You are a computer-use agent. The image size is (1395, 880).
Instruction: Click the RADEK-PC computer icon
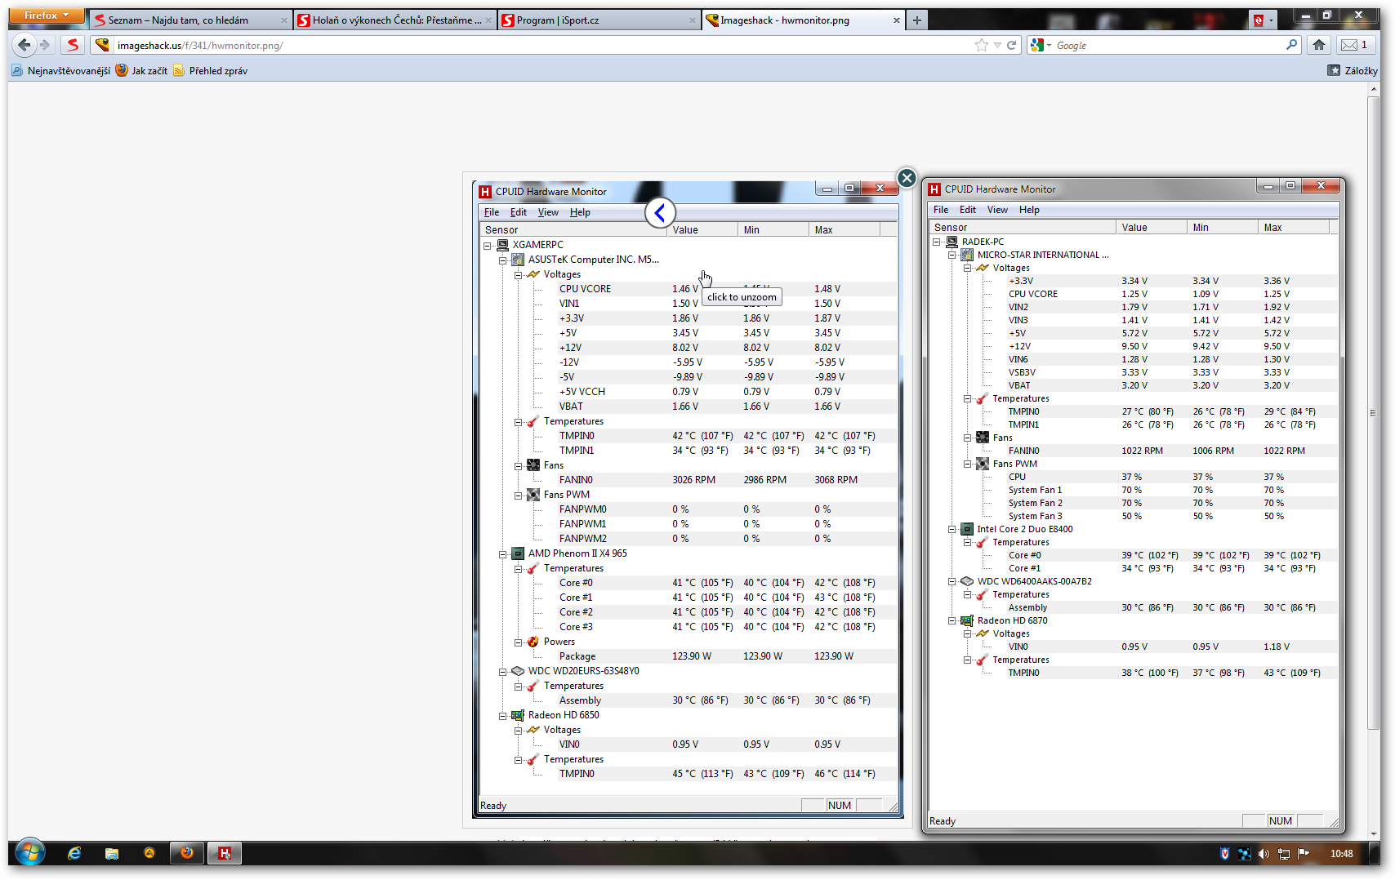[952, 242]
